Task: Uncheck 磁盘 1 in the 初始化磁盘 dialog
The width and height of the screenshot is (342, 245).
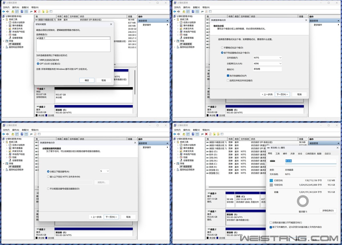Action: click(x=38, y=38)
